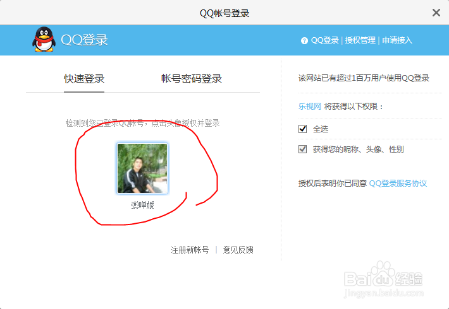Open the 注册新帐号 link
This screenshot has height=309, width=449.
point(190,250)
